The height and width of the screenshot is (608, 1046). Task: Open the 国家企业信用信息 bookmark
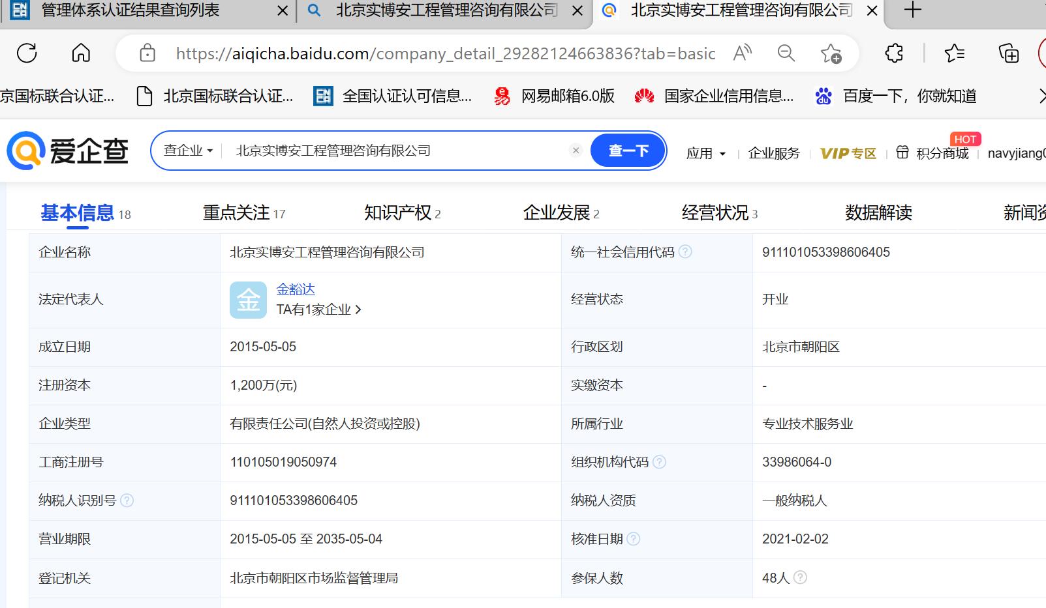point(715,96)
